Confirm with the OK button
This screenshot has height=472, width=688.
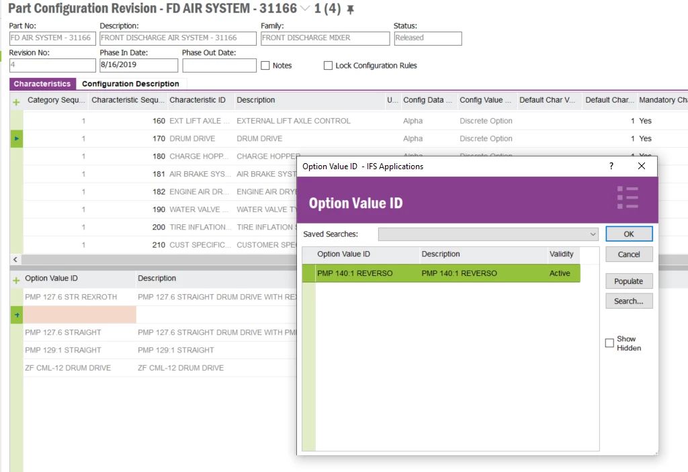pos(629,234)
